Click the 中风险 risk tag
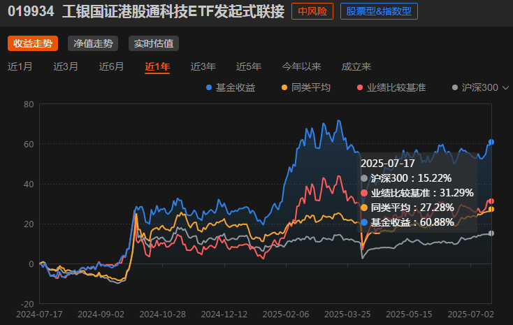This screenshot has width=513, height=325. click(x=312, y=11)
